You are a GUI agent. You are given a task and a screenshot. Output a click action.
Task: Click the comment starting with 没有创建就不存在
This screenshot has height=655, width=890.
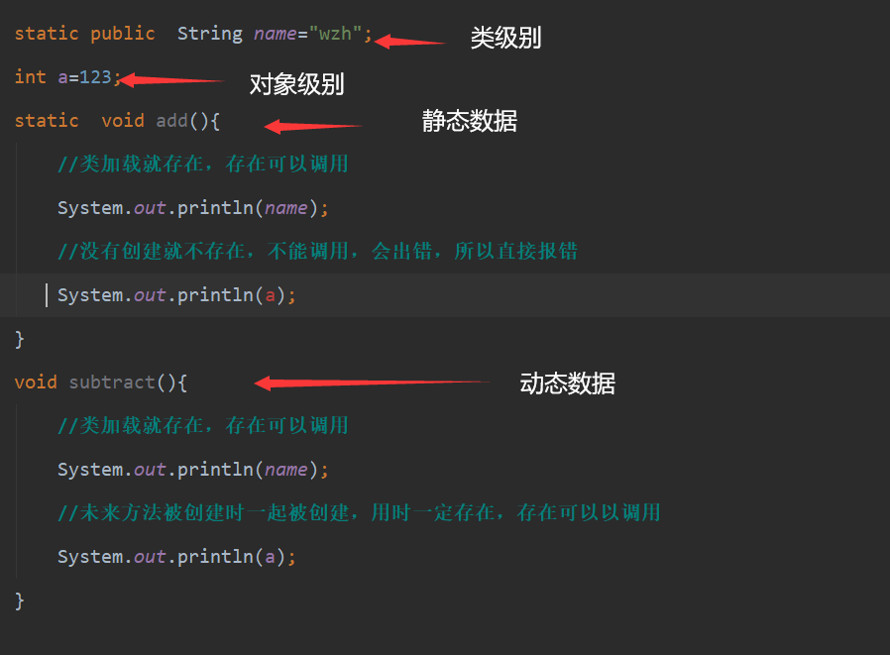[317, 252]
